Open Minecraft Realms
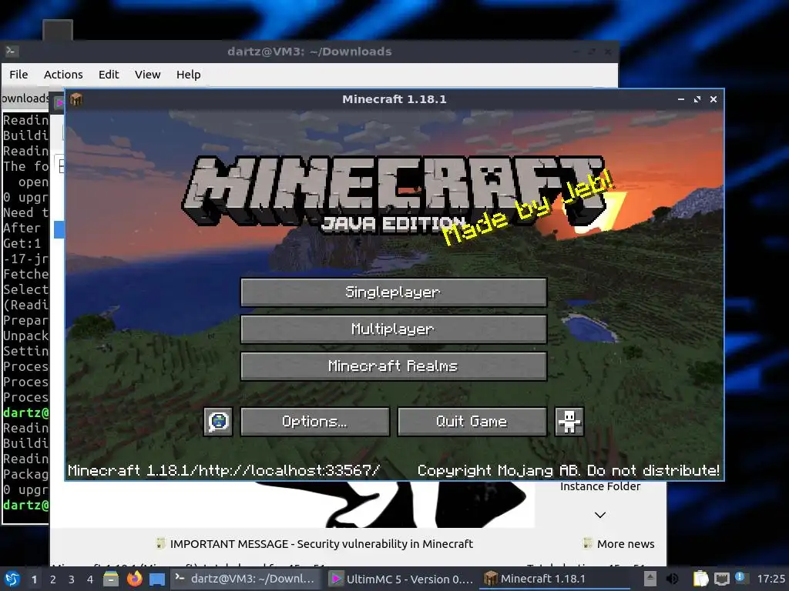The width and height of the screenshot is (789, 591). tap(394, 366)
